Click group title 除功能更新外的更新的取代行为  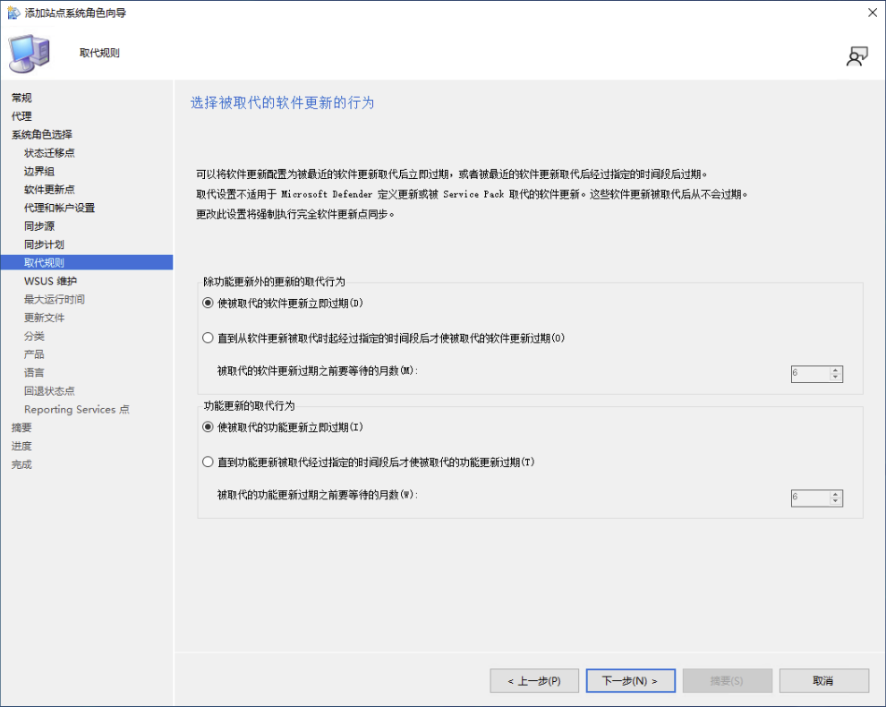point(274,281)
